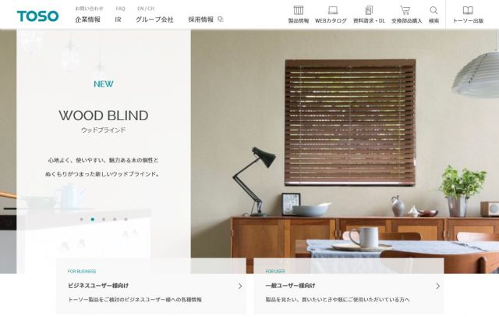Select the 資料請求・DL document icon
The image size is (499, 317).
pyautogui.click(x=369, y=10)
